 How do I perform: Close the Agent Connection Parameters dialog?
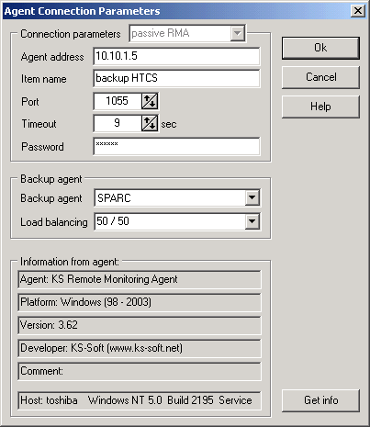tap(357, 11)
